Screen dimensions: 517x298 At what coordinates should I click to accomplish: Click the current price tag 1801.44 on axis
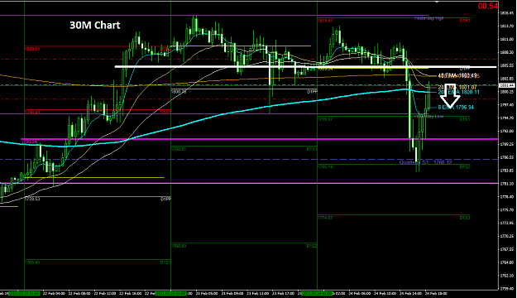click(x=507, y=85)
